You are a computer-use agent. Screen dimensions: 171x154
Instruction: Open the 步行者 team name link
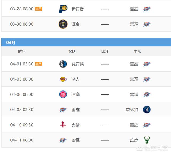tap(77, 9)
